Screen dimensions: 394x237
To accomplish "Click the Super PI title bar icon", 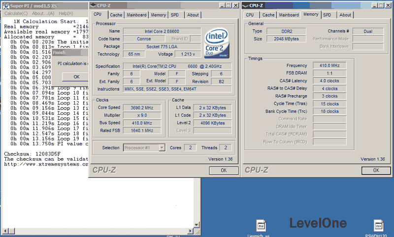I will point(6,5).
